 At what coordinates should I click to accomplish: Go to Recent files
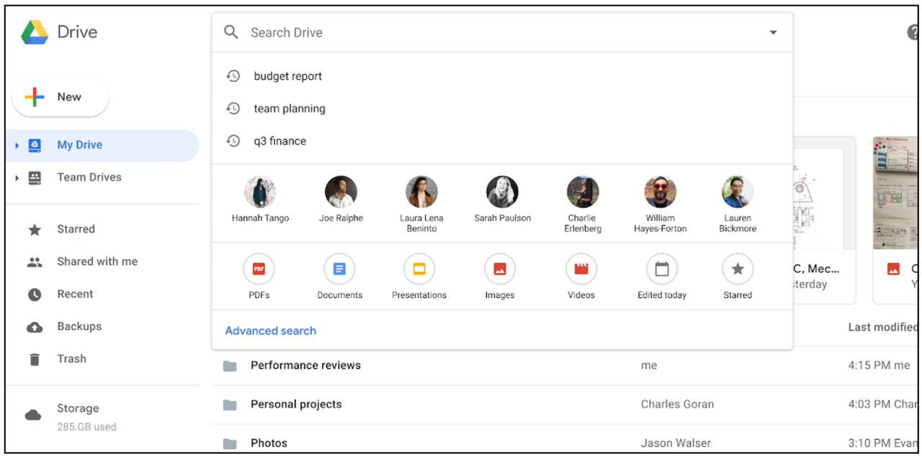point(75,294)
